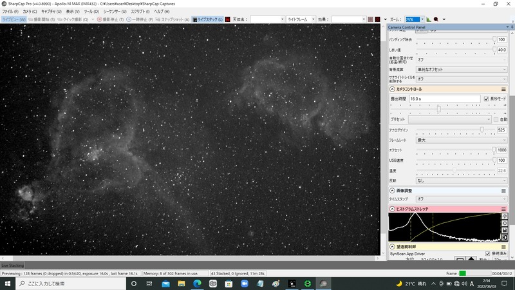Open the ヒストグラムストレッチ section hamburger menu
515x290 pixels.
click(503, 209)
